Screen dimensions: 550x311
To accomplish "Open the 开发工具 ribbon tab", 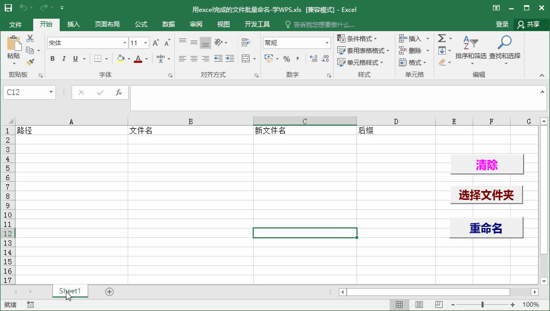I will tap(256, 23).
